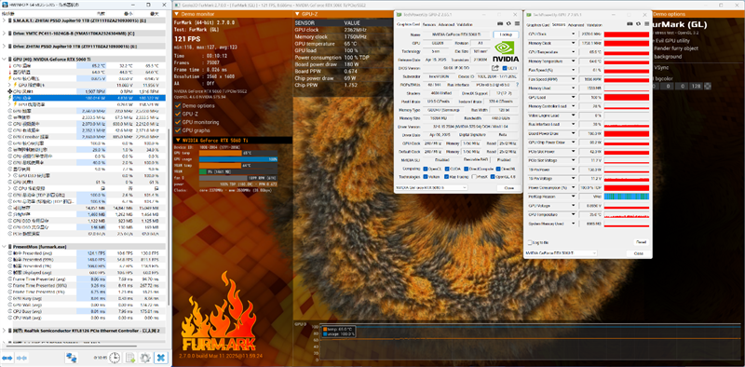
Task: Click the HWiNFO expand-columns arrows icon
Action: (x=7, y=357)
